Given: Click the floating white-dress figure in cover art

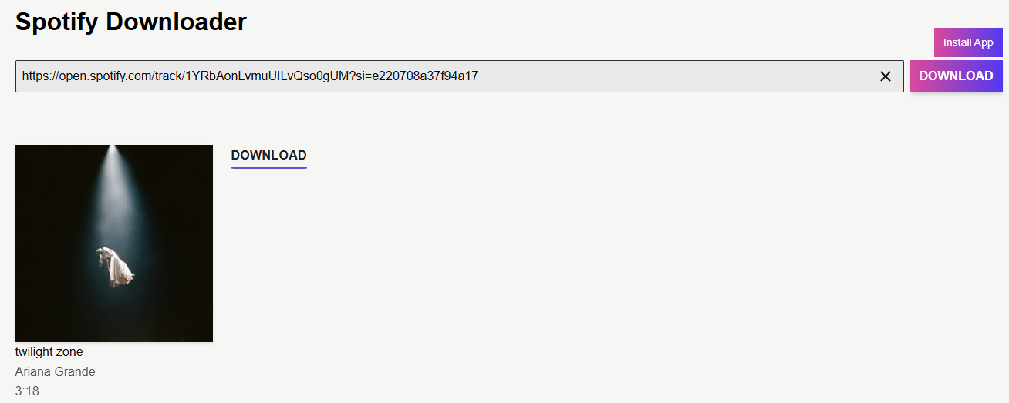Looking at the screenshot, I should click(x=116, y=266).
